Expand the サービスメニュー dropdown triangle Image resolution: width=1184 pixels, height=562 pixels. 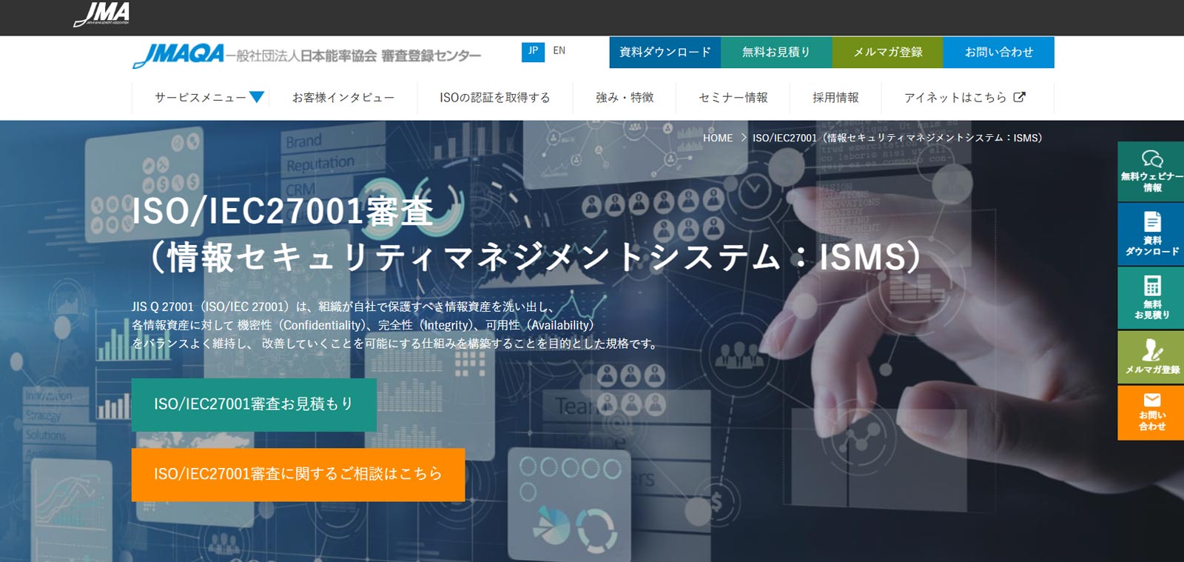[257, 97]
